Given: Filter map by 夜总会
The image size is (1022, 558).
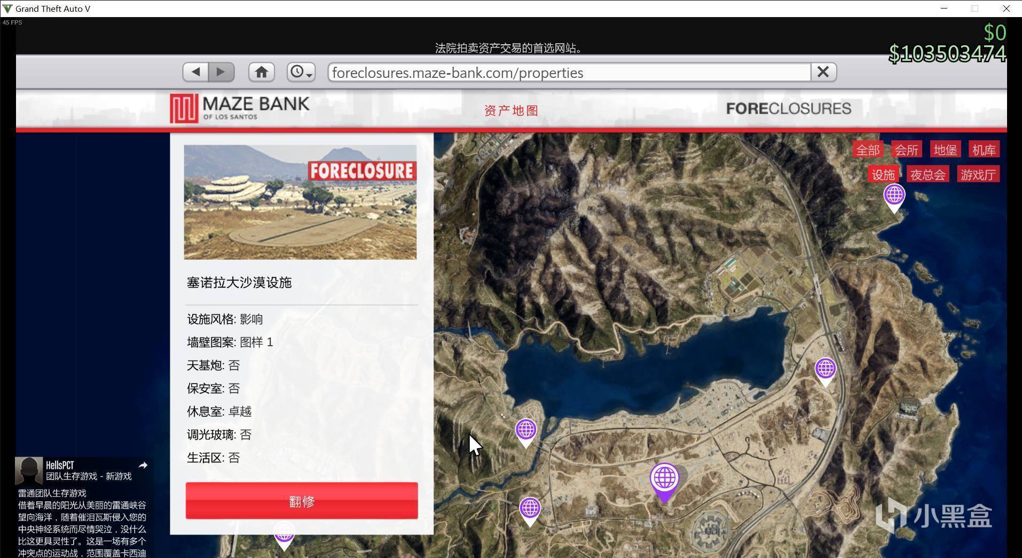Looking at the screenshot, I should coord(928,174).
